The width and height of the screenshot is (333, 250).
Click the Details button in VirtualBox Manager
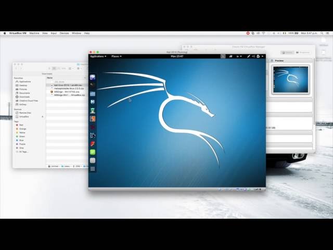pos(288,53)
